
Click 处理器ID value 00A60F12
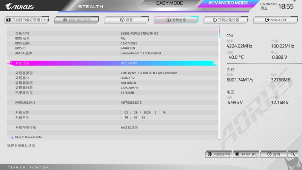(x=128, y=78)
